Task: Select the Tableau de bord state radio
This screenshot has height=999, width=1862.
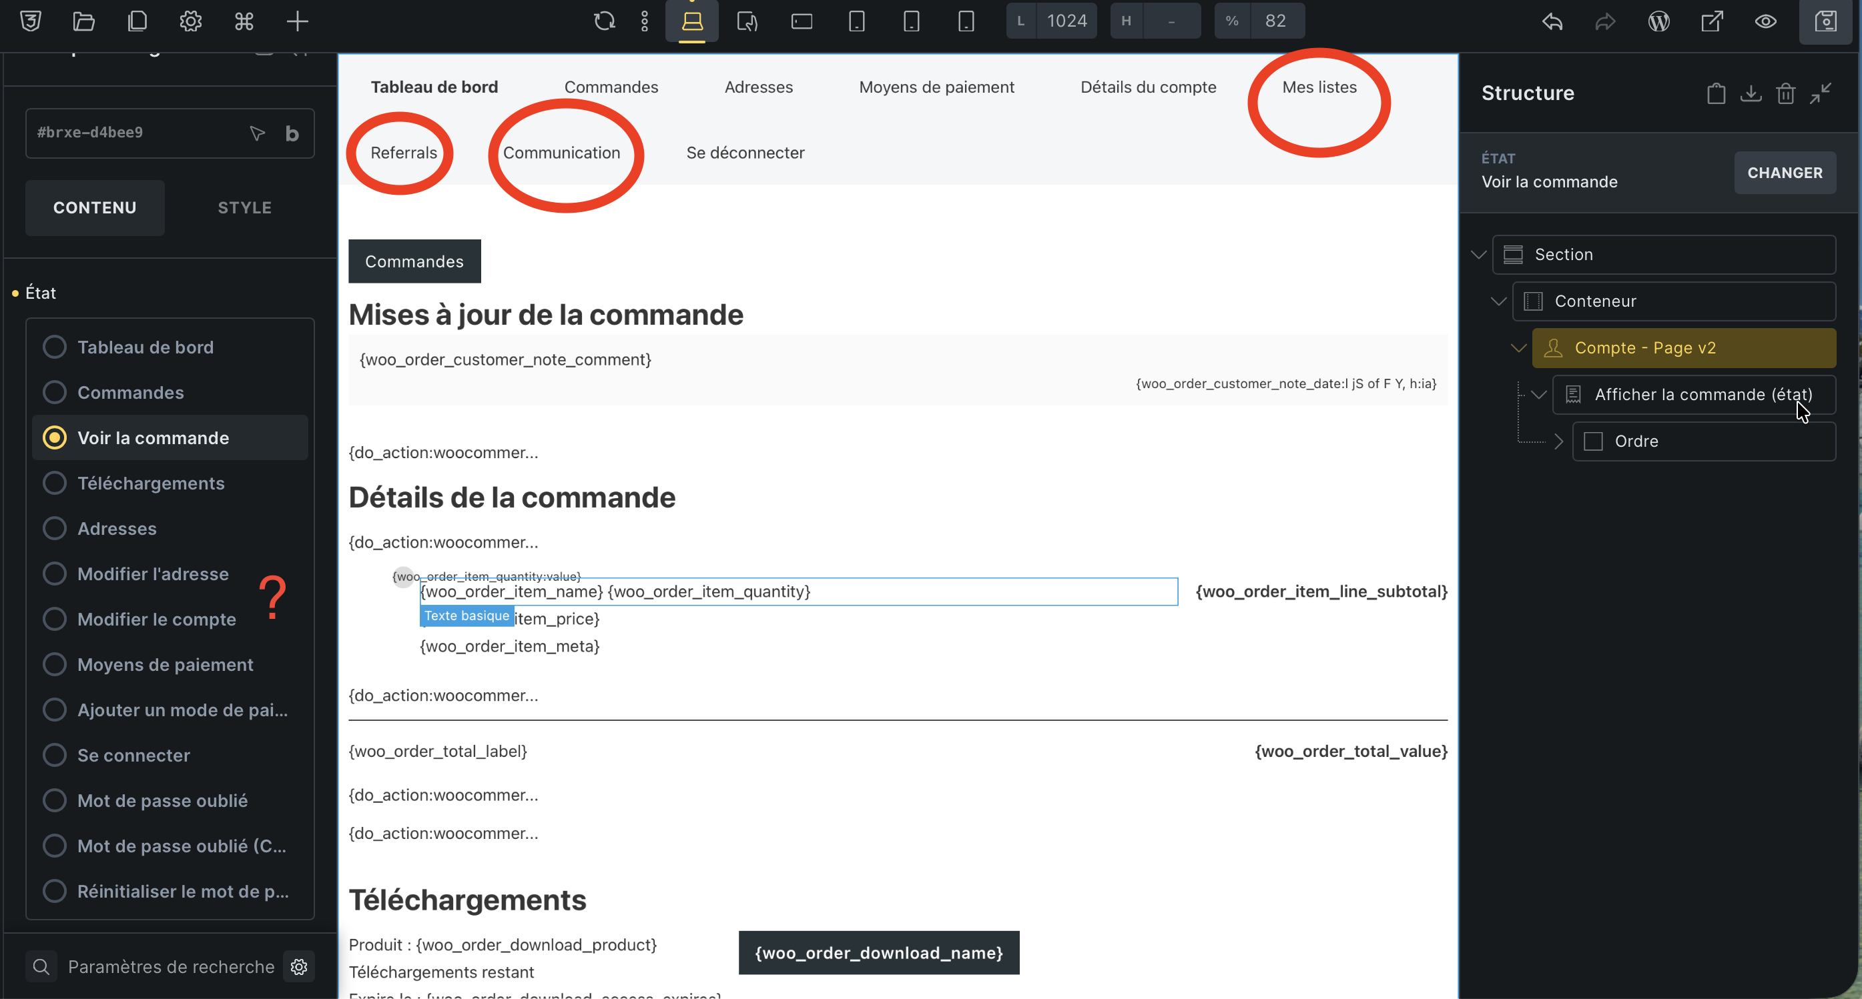Action: click(x=54, y=347)
